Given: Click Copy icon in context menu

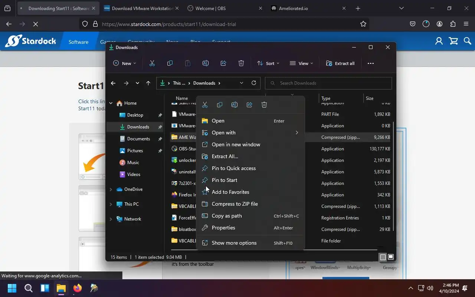Looking at the screenshot, I should [x=220, y=105].
